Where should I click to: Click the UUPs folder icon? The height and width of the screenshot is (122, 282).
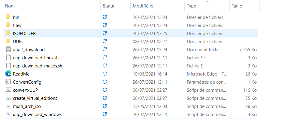(x=8, y=41)
